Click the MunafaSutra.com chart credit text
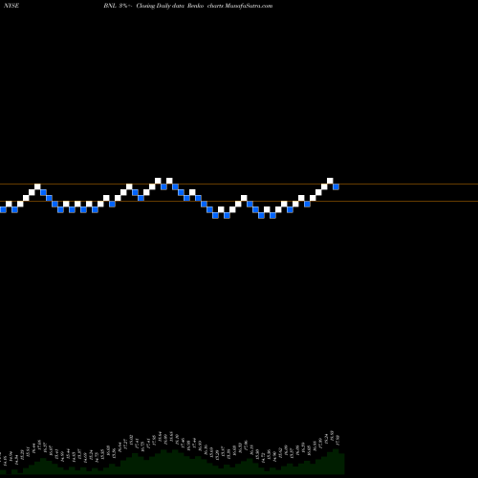 [x=249, y=6]
